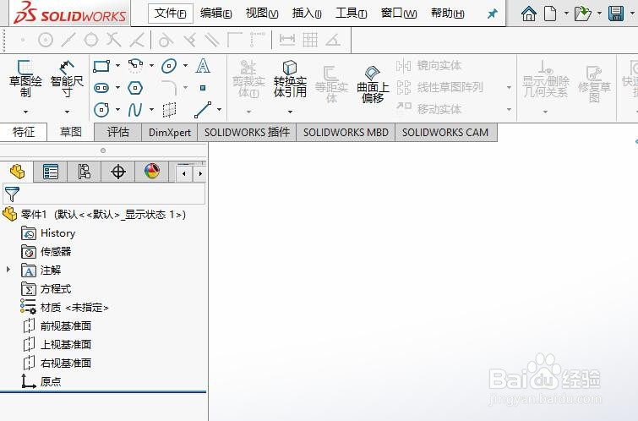Switch to the DimXpert tab
Image resolution: width=638 pixels, height=421 pixels.
(x=170, y=133)
